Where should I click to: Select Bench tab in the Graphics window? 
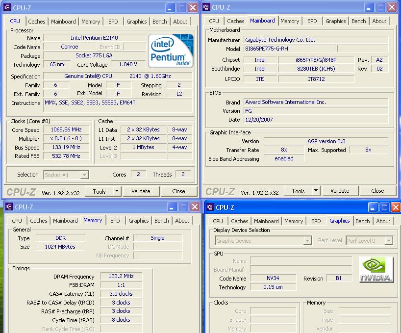[363, 221]
